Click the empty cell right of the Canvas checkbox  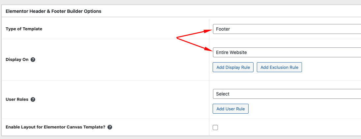pos(290,127)
